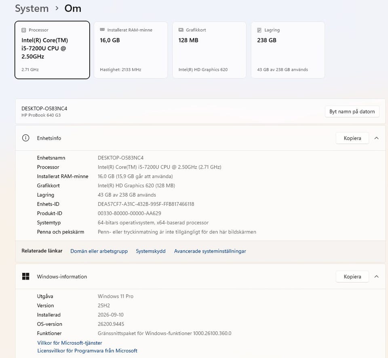Screen dimensions: 388x358
Task: Open Domän eller arbetsgrupp link
Action: pyautogui.click(x=99, y=251)
